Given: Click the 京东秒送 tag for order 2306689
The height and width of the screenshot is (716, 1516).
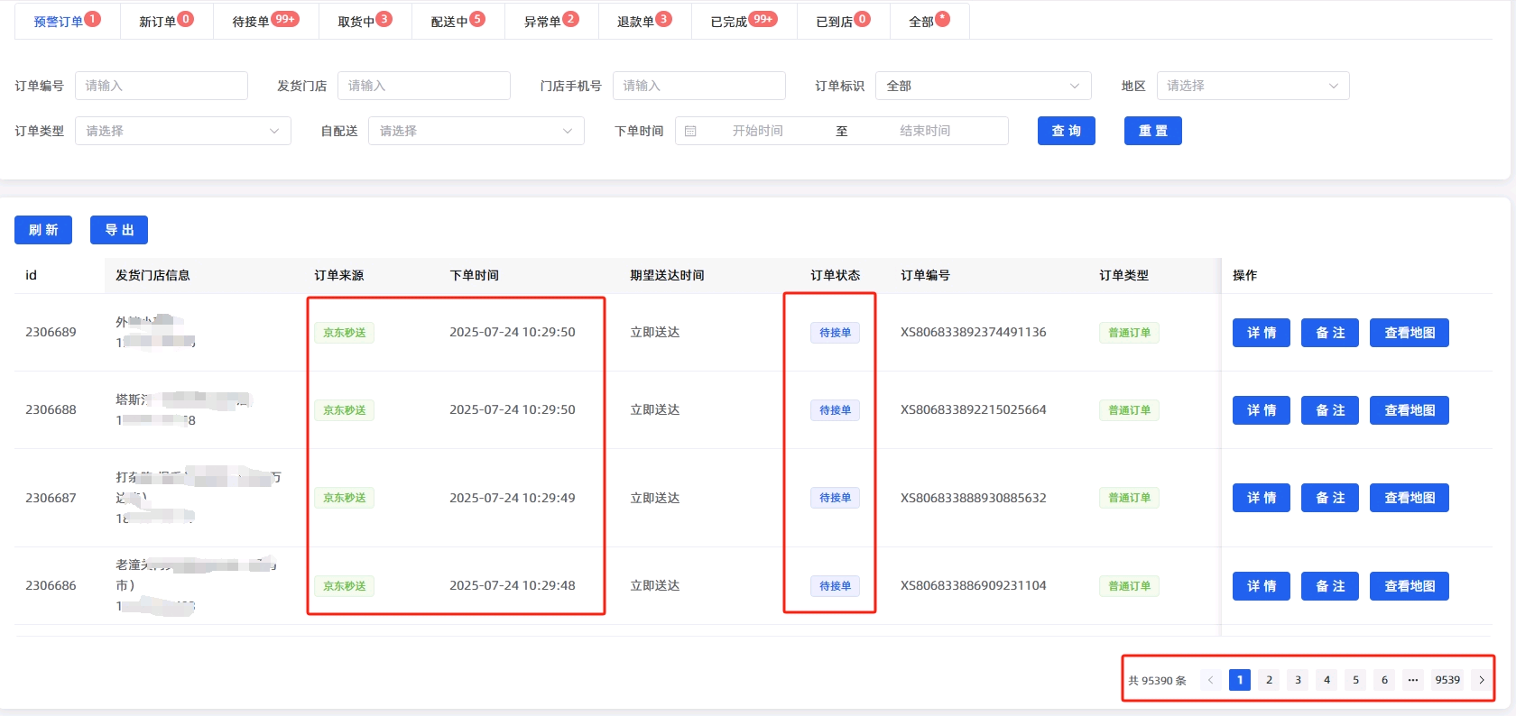Looking at the screenshot, I should pyautogui.click(x=345, y=333).
